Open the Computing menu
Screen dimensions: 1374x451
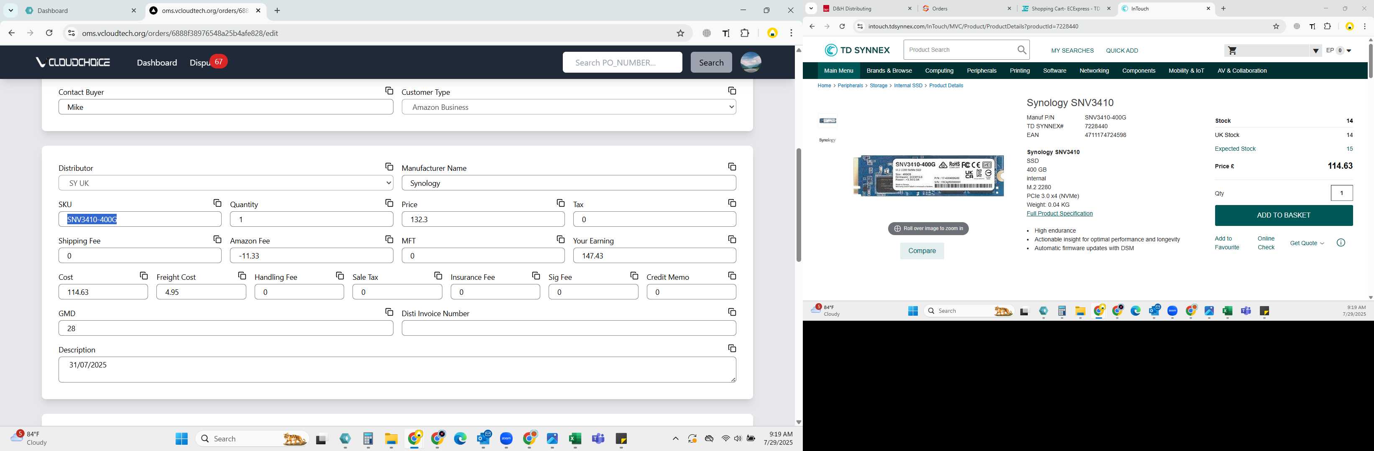coord(939,71)
